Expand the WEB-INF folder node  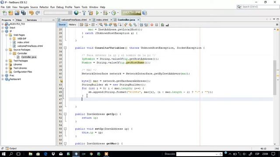pos(10,39)
